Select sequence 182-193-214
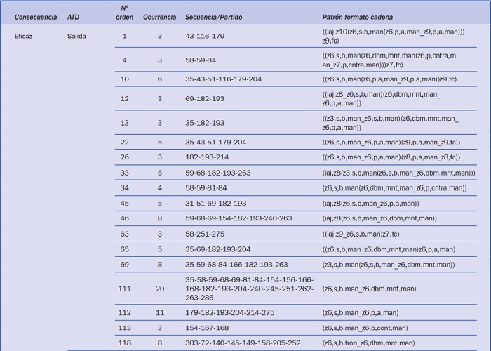This screenshot has width=491, height=351. pos(207,157)
